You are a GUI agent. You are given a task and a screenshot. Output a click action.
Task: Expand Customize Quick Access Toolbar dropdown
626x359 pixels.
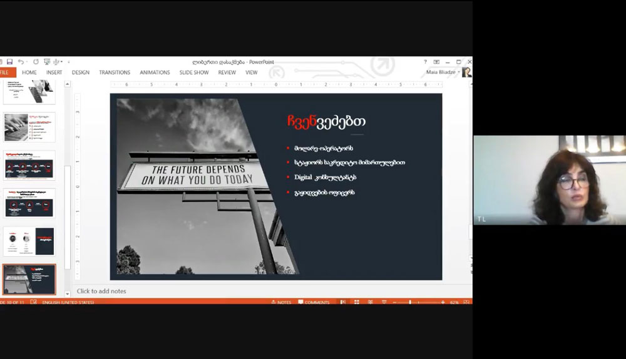(68, 62)
